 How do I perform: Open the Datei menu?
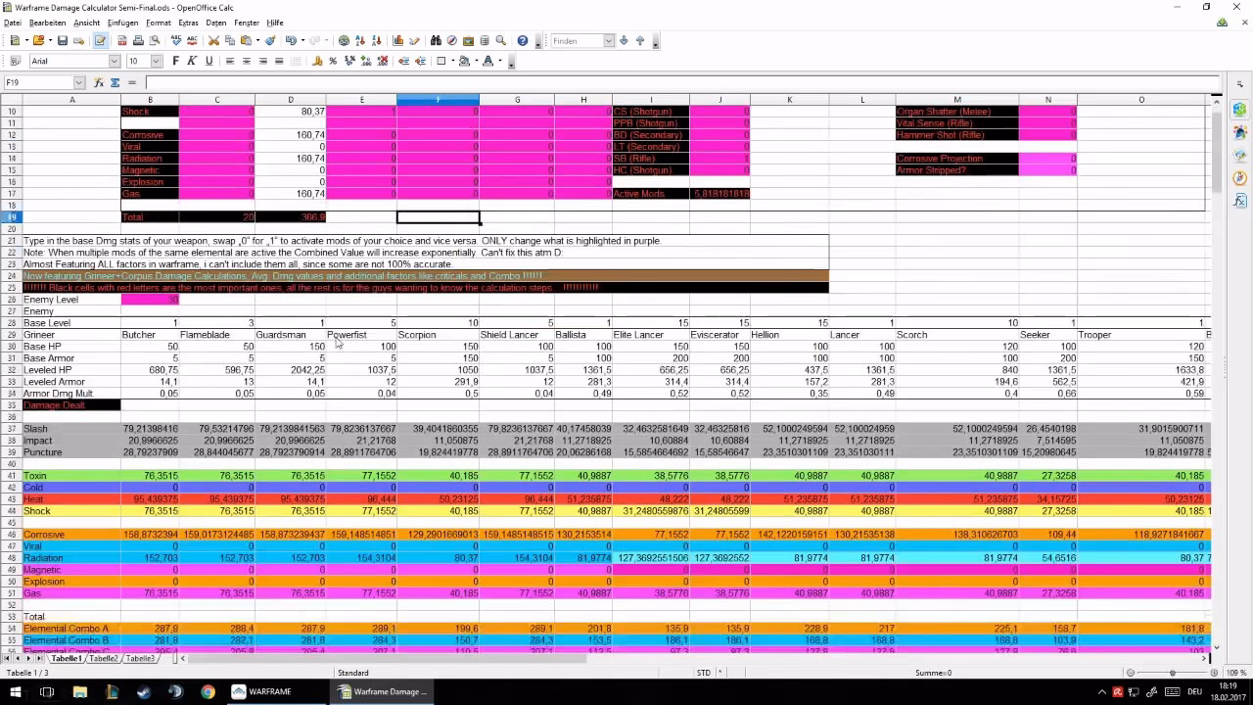point(13,23)
